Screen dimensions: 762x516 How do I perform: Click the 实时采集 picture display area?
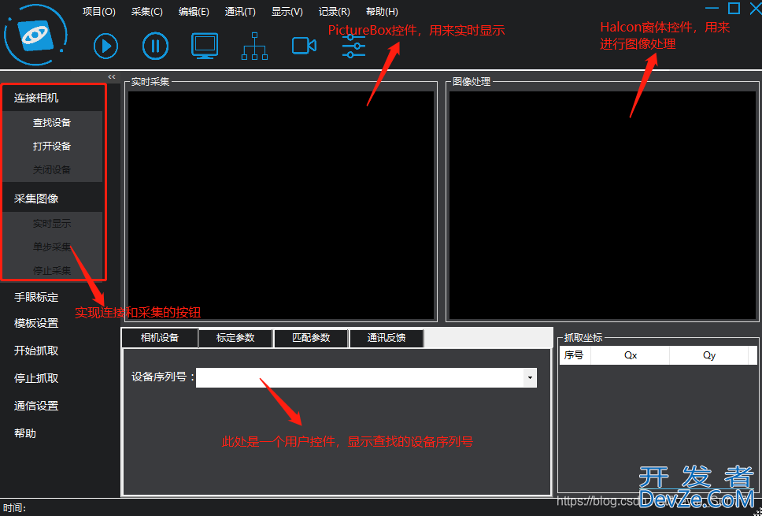281,206
